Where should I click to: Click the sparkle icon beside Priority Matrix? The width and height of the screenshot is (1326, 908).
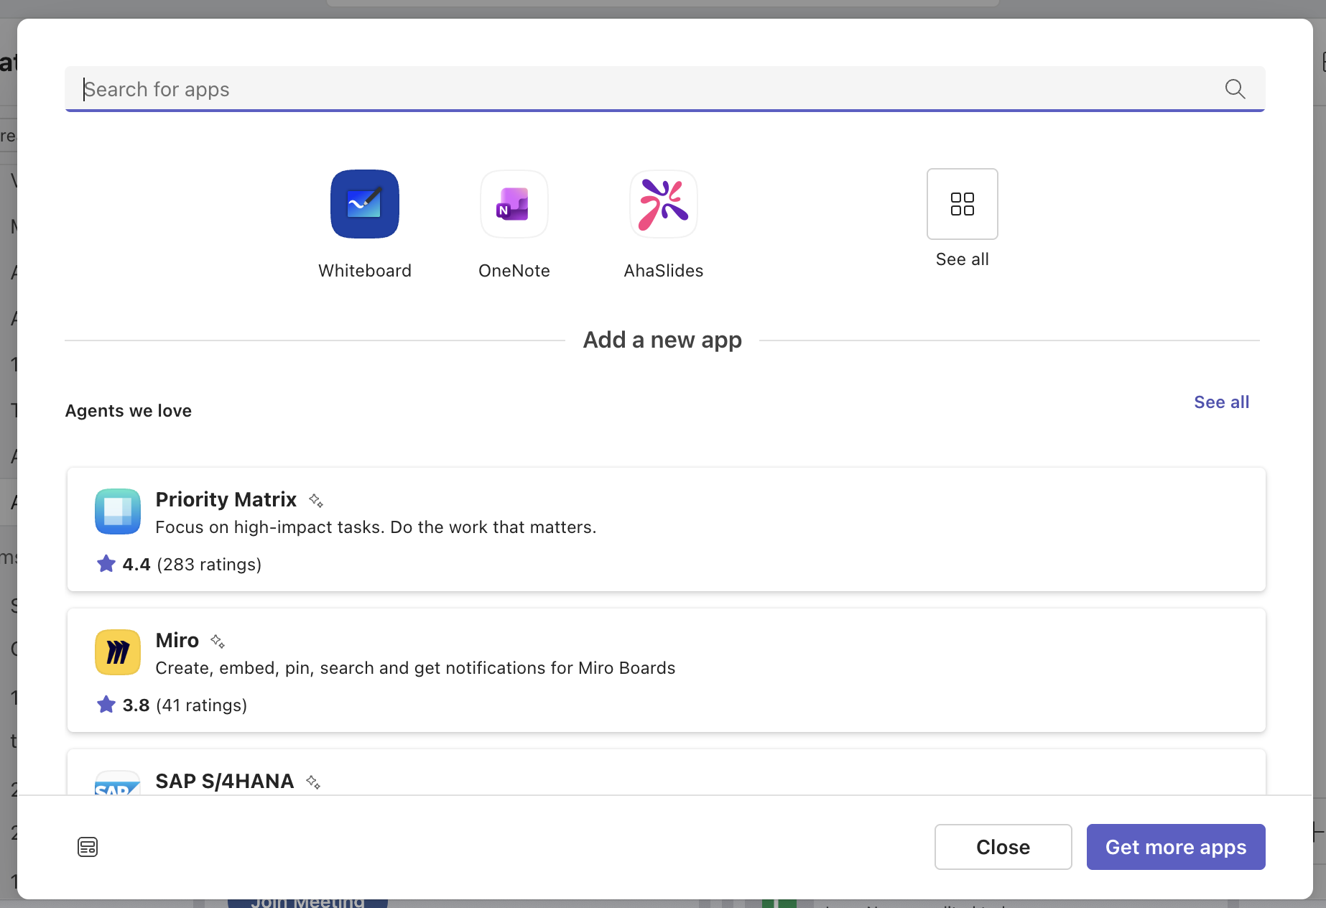click(316, 500)
